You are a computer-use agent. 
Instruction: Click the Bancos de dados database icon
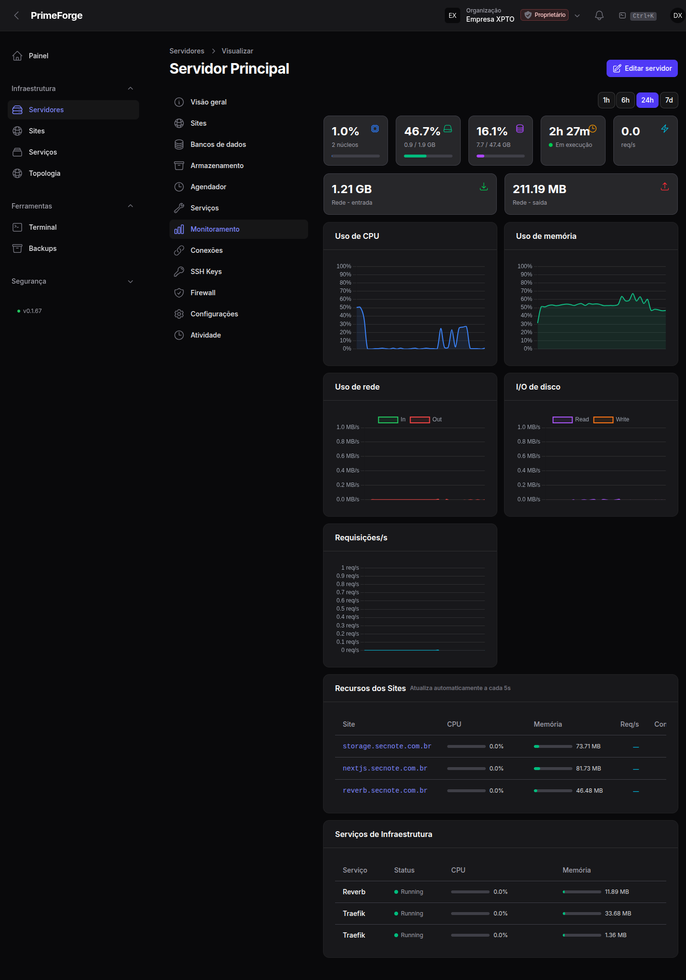click(179, 144)
